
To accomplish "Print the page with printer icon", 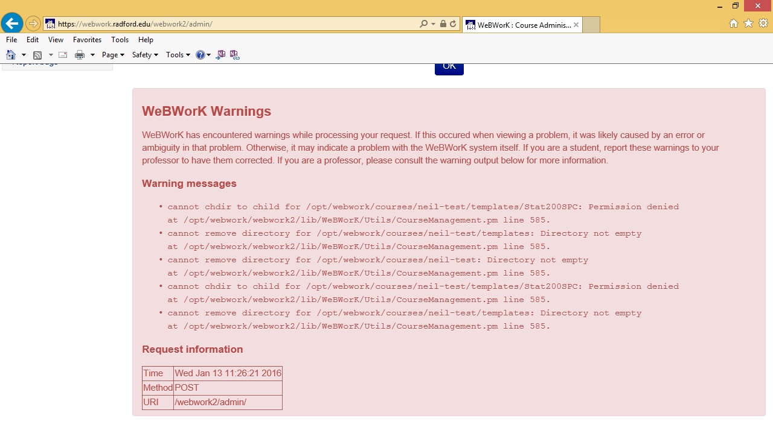I will coord(80,55).
